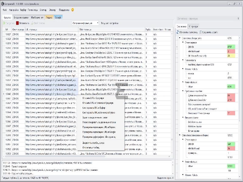Click the green 6757 cell for 200 OK
Image resolution: width=243 pixels, height=182 pixels.
coord(231,47)
